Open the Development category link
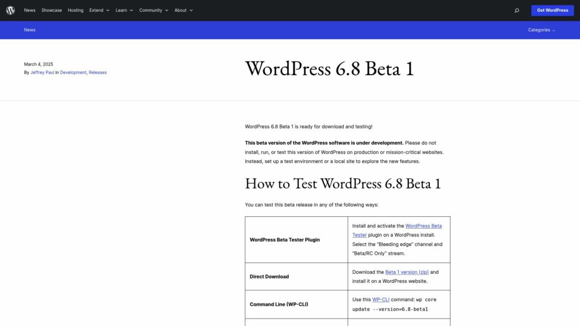Image resolution: width=580 pixels, height=326 pixels. pos(73,72)
